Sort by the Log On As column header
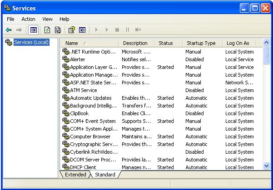273x190 pixels. click(239, 43)
